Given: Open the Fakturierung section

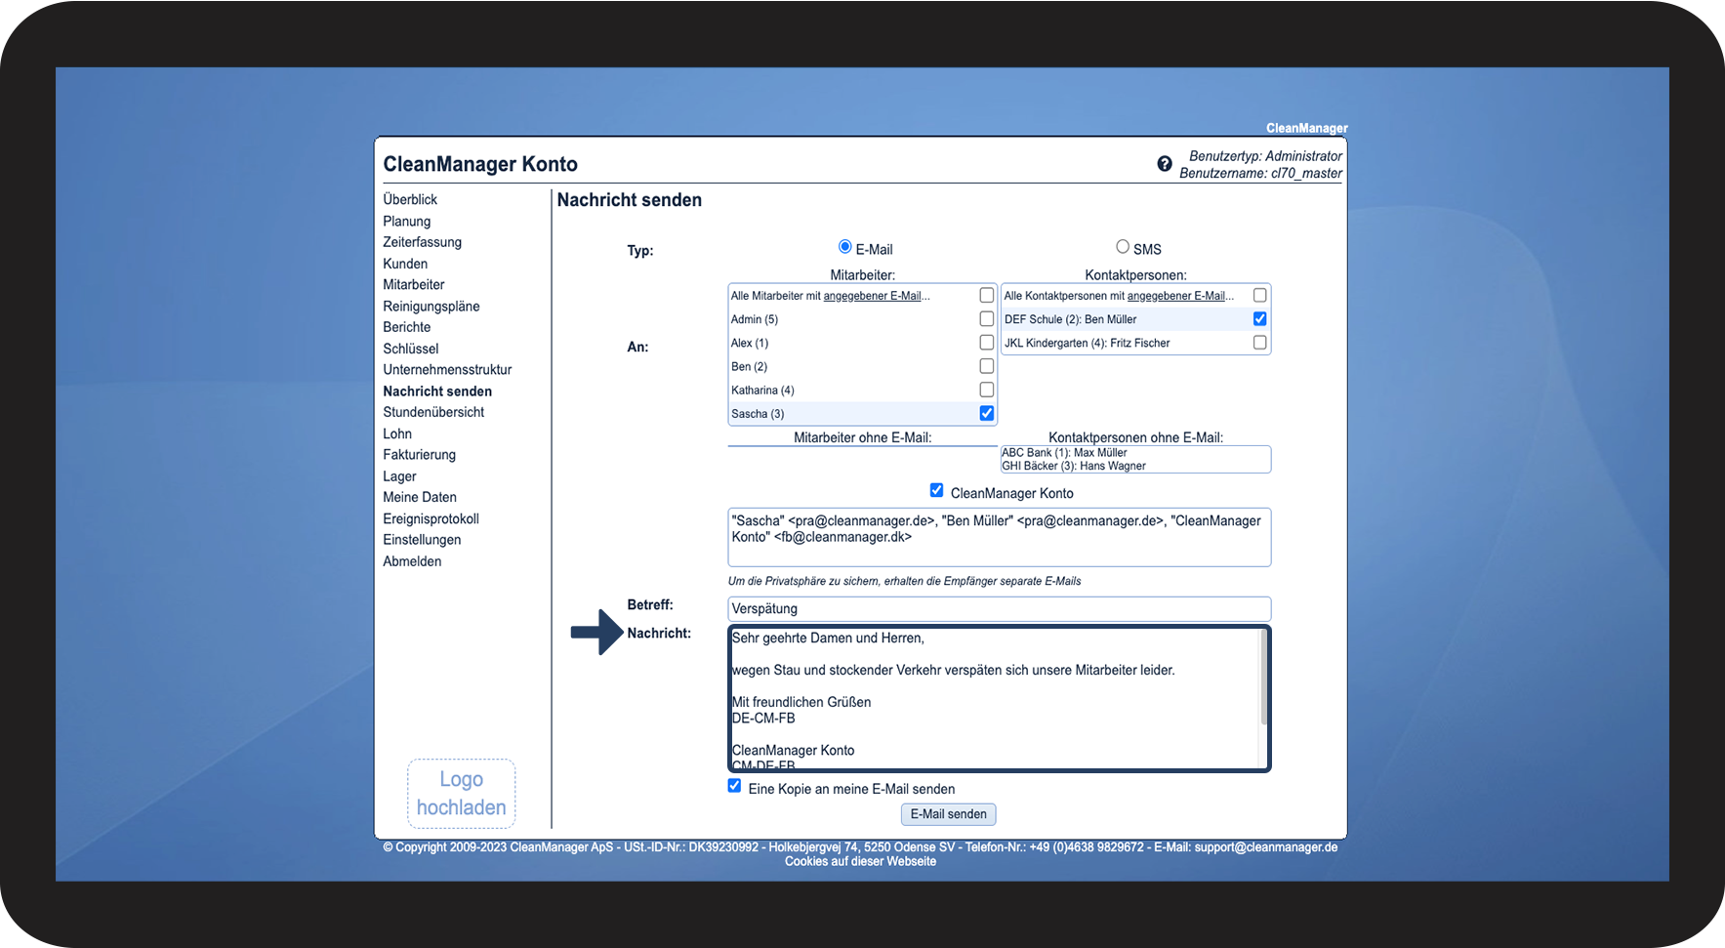Looking at the screenshot, I should tap(420, 455).
